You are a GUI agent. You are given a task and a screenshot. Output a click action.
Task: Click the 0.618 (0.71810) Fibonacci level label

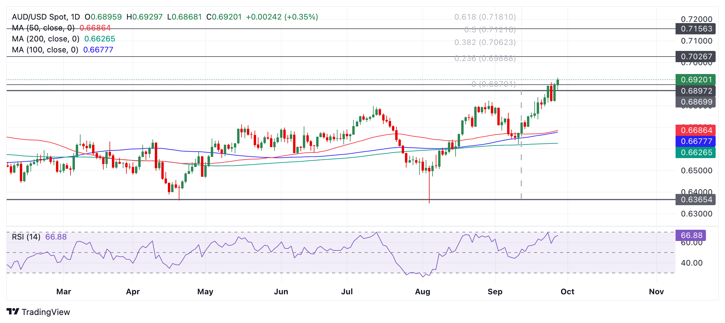pos(485,17)
